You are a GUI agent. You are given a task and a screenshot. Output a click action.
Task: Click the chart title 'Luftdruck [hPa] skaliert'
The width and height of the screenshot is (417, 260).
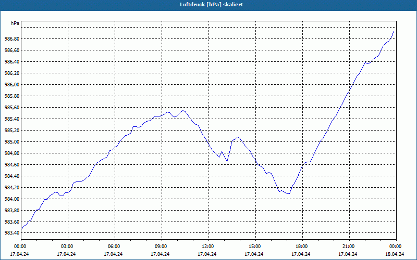coord(211,5)
